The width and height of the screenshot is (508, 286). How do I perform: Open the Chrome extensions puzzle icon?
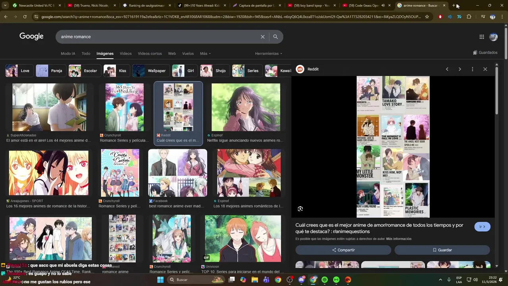coord(469,17)
